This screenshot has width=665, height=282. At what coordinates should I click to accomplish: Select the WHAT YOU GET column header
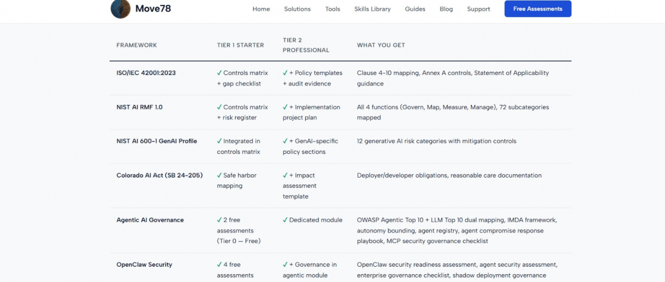click(381, 45)
